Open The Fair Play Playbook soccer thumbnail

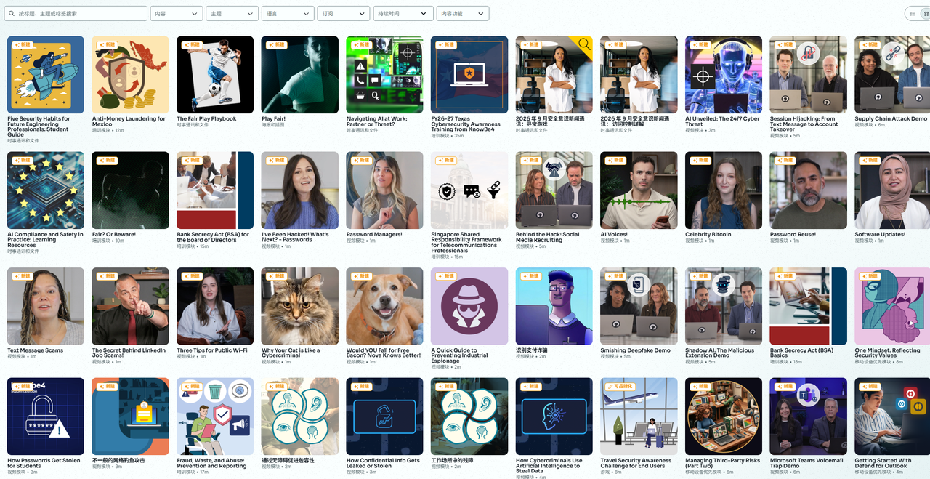[x=215, y=75]
